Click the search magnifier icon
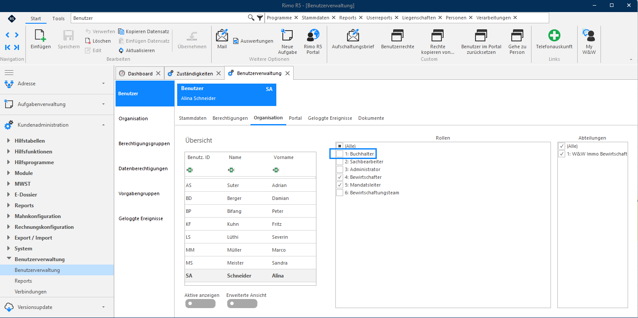 tap(251, 18)
